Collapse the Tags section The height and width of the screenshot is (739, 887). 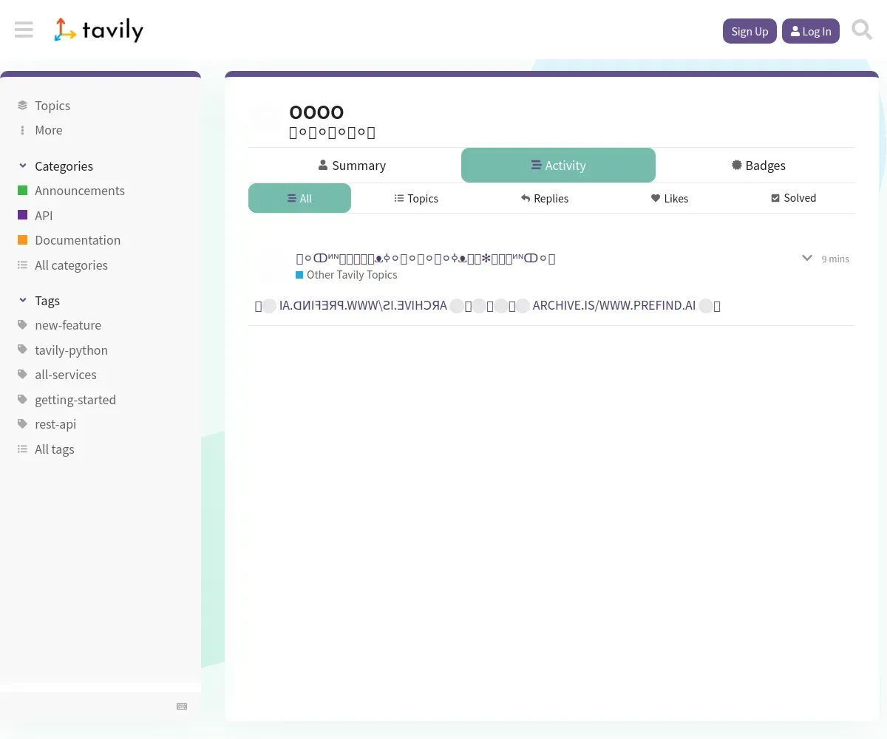pyautogui.click(x=38, y=301)
